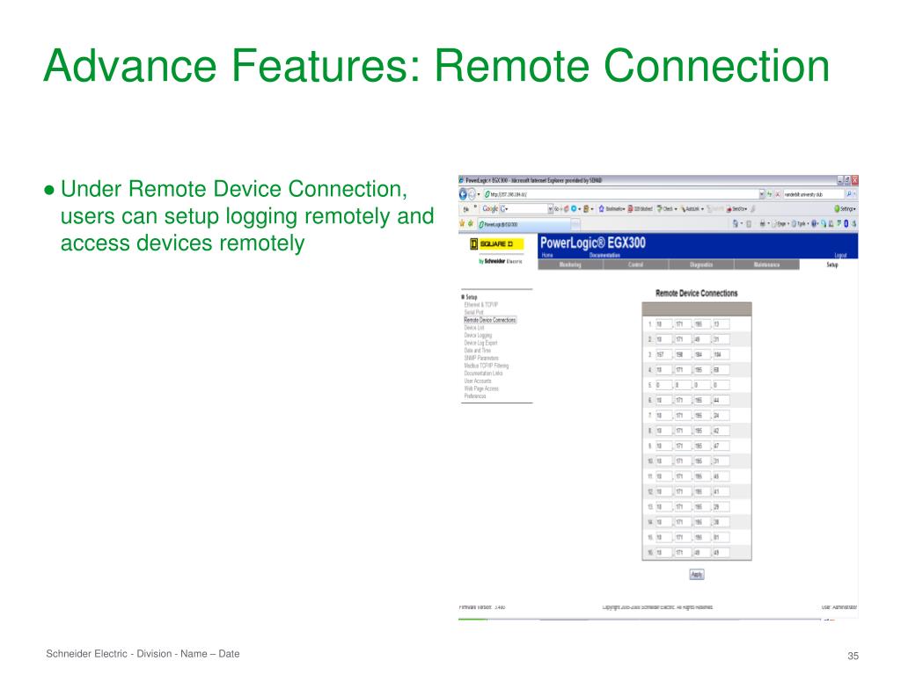
Task: Click the browser Back arrow button
Action: 463,194
